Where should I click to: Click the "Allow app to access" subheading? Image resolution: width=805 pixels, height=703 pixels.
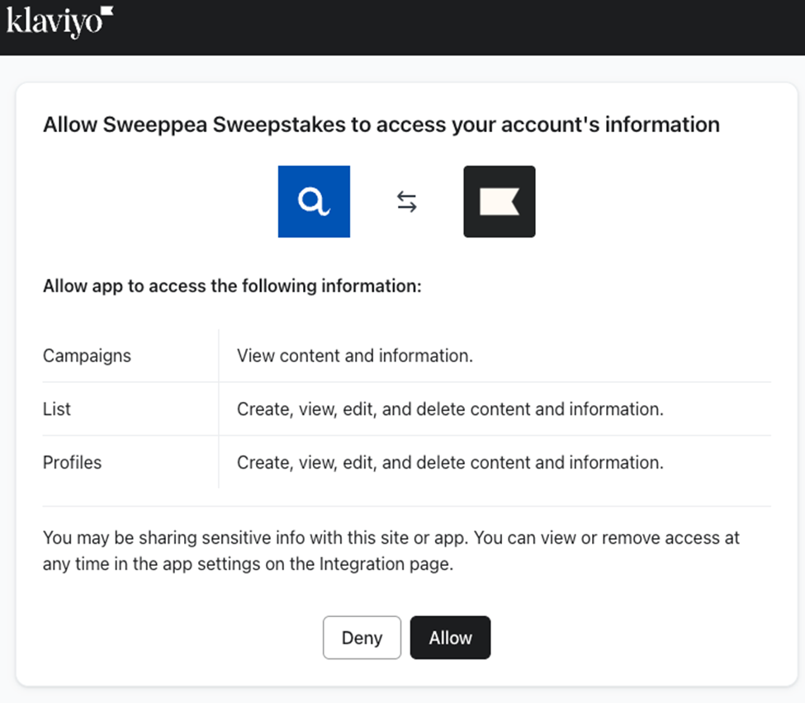232,287
